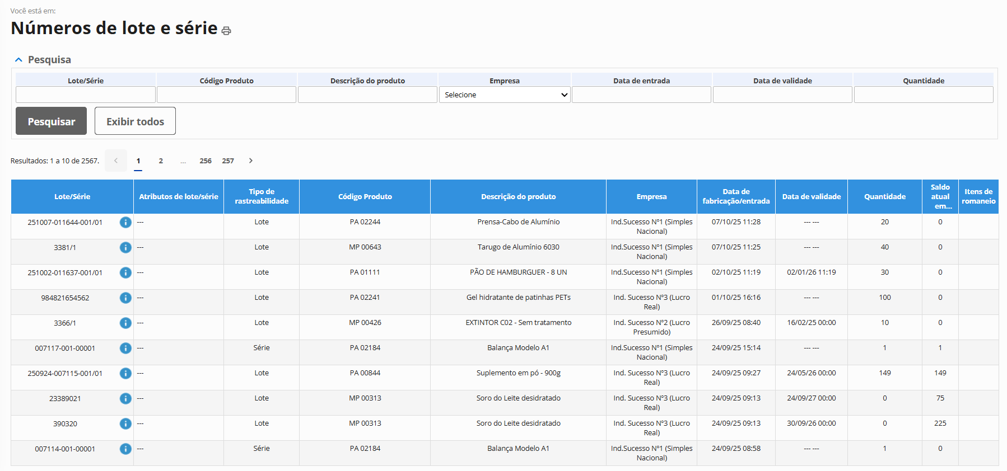Show info for lote 250924-007115-001/01
This screenshot has width=1007, height=471.
[x=125, y=373]
